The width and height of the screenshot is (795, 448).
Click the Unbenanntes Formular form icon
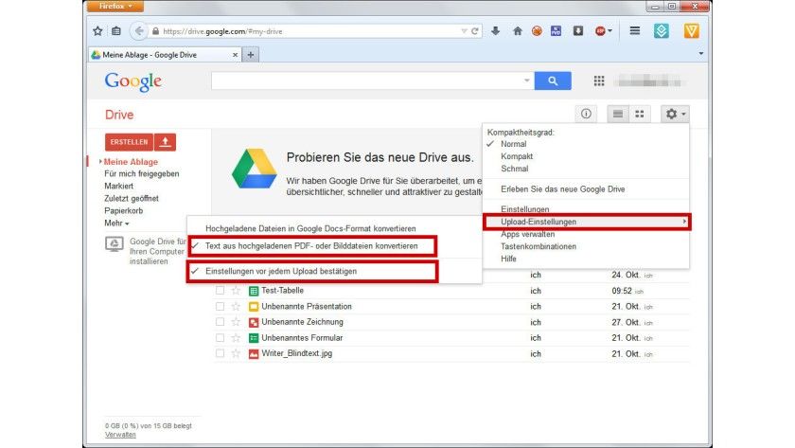tap(254, 338)
